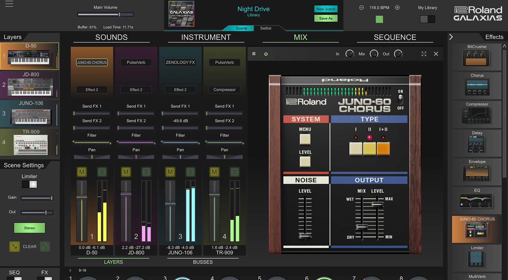The image size is (508, 280).
Task: Toggle the Limiter switch in Scene Settings
Action: 29,184
